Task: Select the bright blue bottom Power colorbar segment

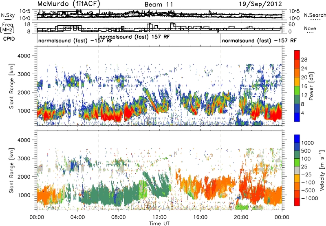Action: click(297, 117)
